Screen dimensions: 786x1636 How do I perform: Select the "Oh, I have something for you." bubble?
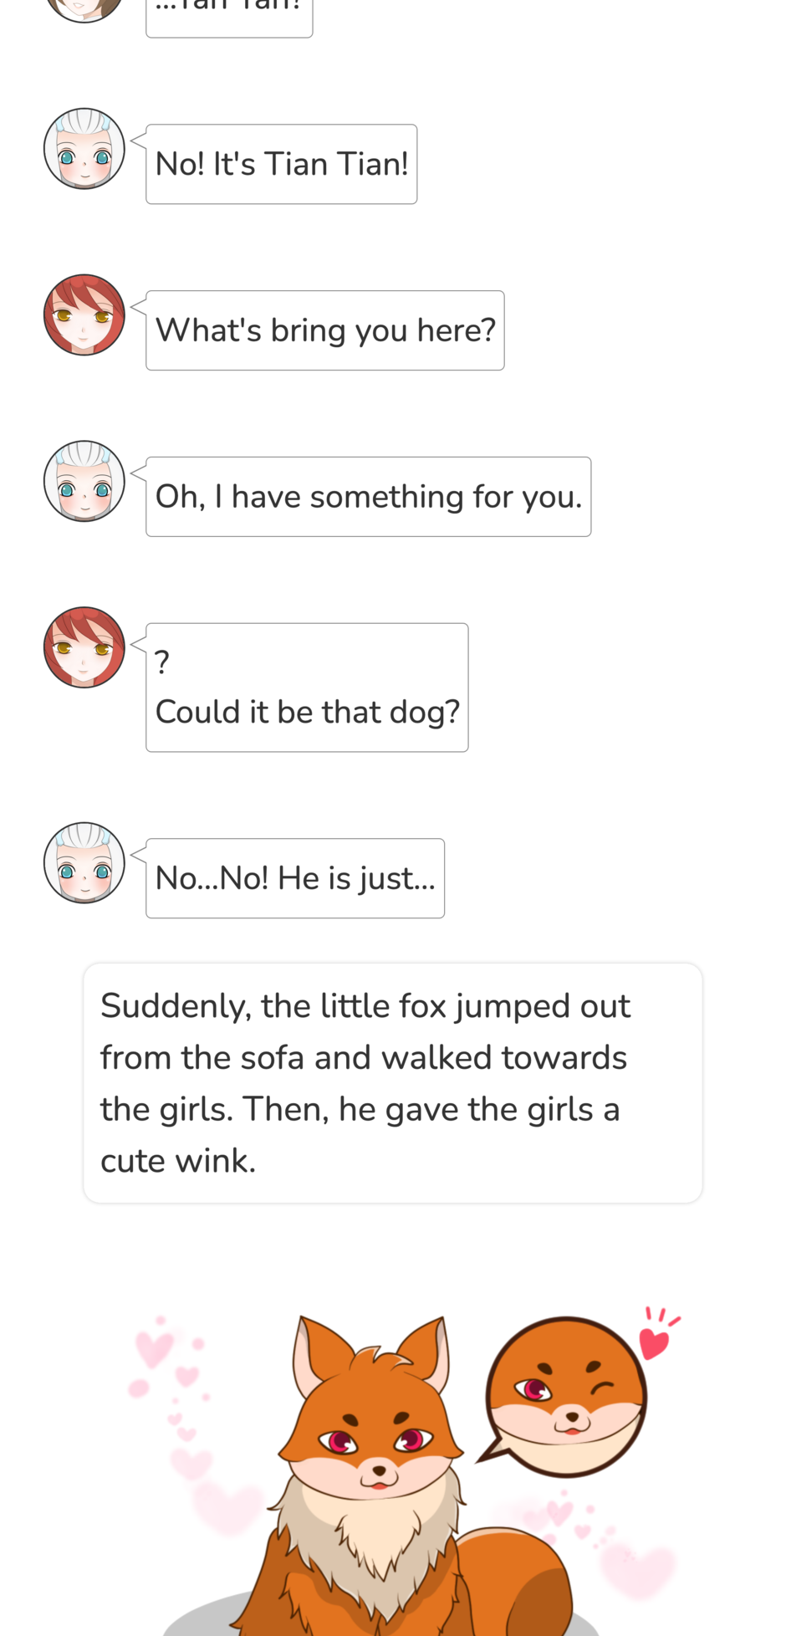click(369, 497)
